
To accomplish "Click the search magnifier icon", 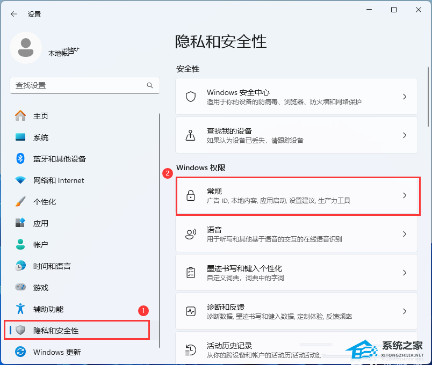I will pyautogui.click(x=150, y=85).
